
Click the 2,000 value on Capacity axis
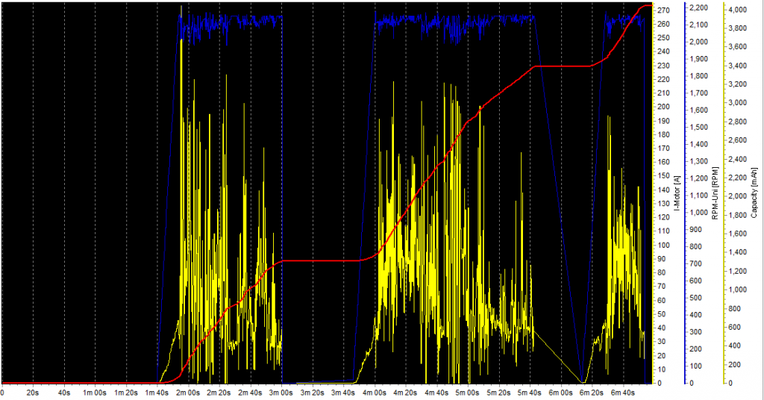click(738, 196)
